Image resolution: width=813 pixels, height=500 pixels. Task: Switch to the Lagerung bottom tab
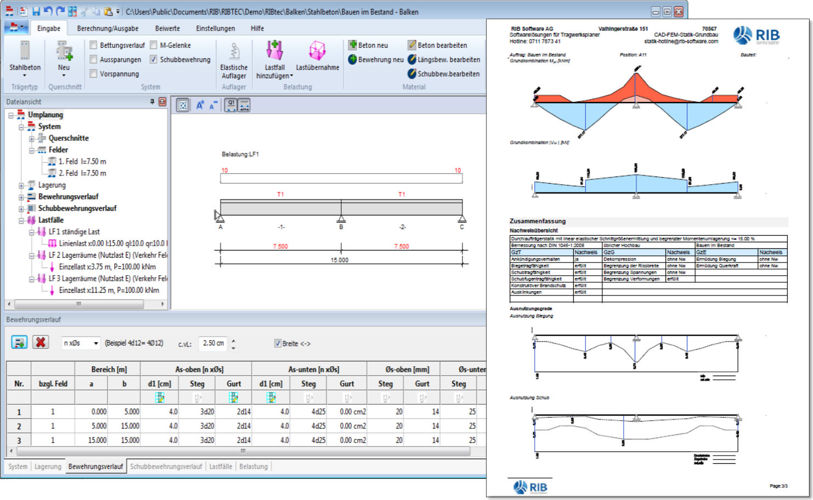(48, 467)
